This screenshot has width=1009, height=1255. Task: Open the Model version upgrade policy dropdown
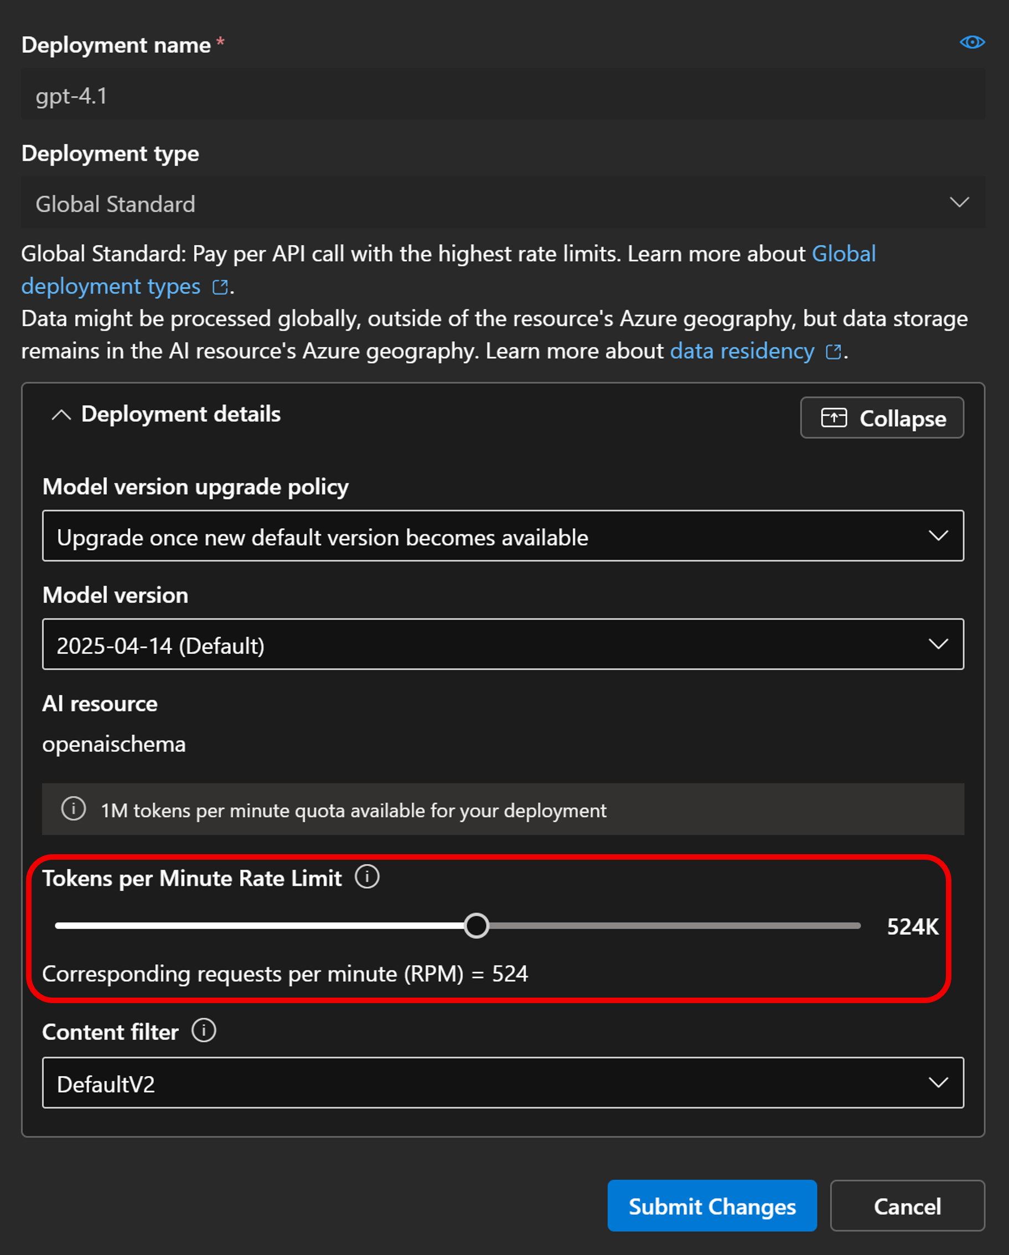click(503, 536)
